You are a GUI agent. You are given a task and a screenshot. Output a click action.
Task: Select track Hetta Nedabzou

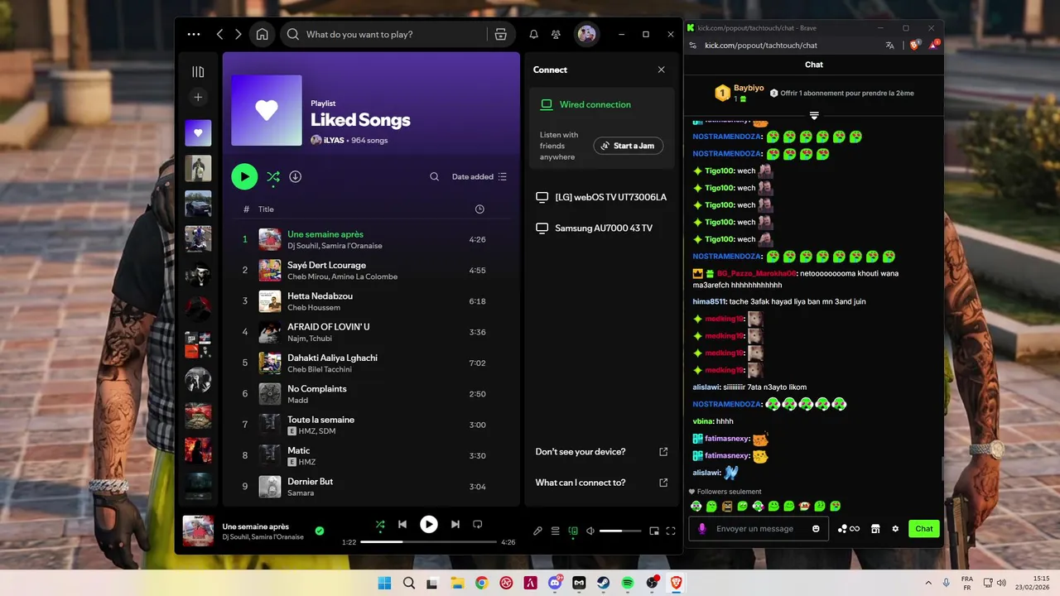(371, 301)
